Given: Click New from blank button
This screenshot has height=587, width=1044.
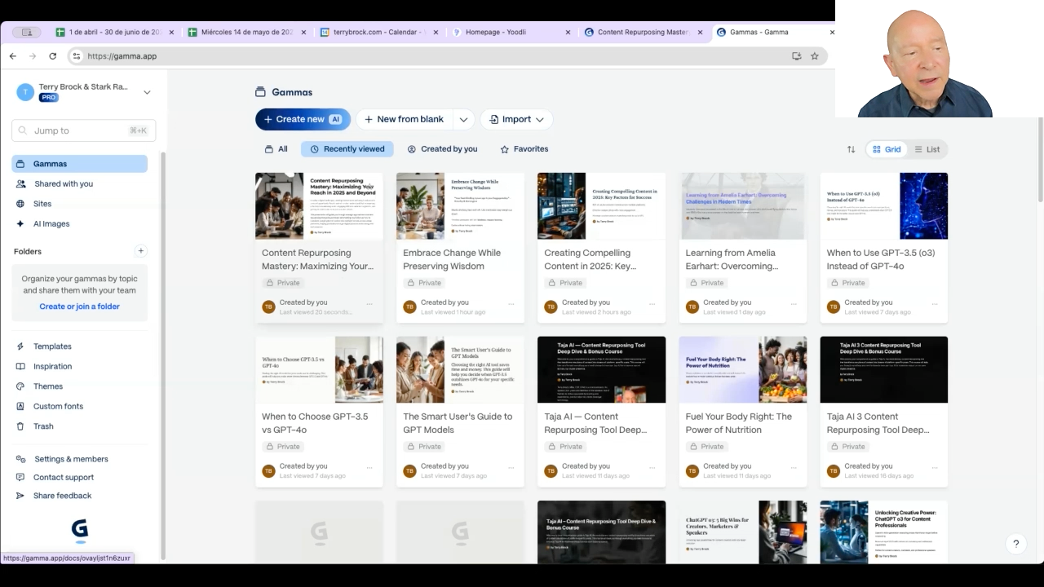Looking at the screenshot, I should point(404,120).
